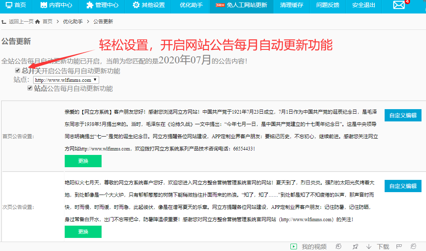Click the 返回上一页 back arrow icon
426x251 pixels.
click(x=4, y=22)
